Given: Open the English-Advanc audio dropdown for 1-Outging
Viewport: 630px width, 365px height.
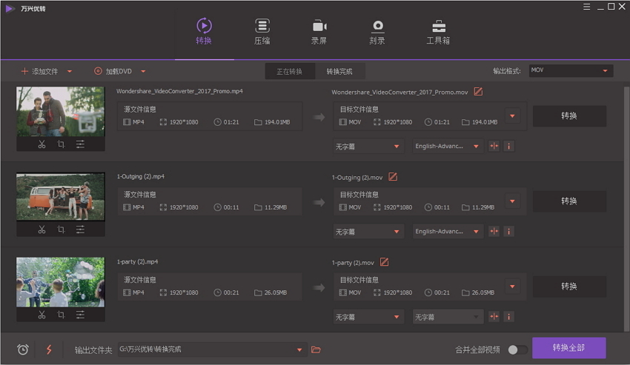Looking at the screenshot, I should pos(447,231).
